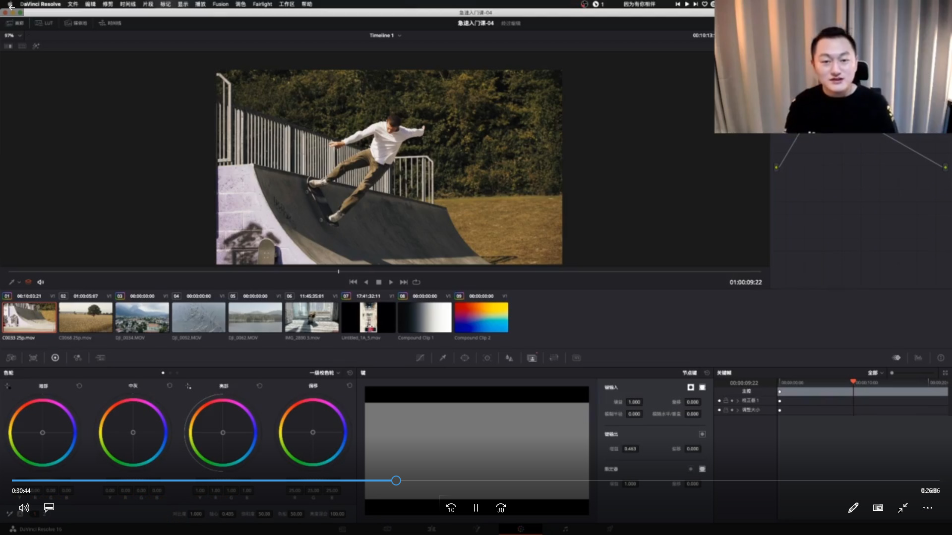Viewport: 952px width, 535px height.
Task: Open the Color Match palette icon
Action: (x=33, y=358)
